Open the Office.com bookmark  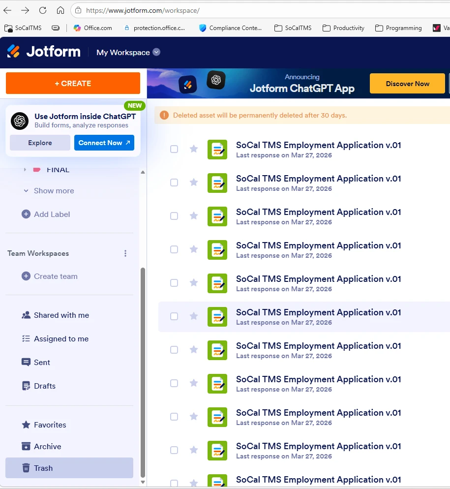click(92, 28)
